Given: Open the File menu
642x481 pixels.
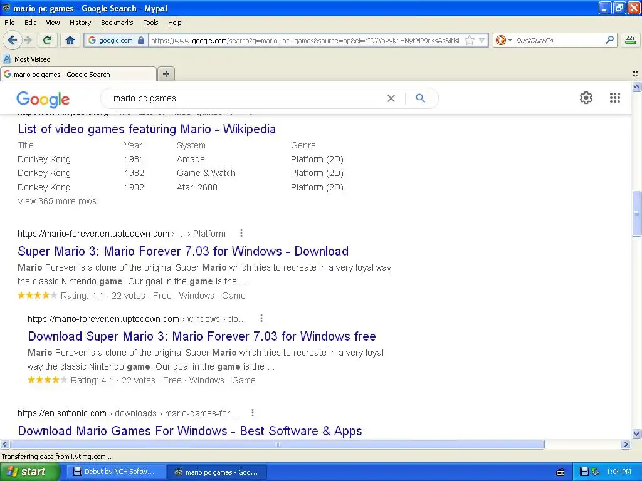Looking at the screenshot, I should [x=9, y=23].
